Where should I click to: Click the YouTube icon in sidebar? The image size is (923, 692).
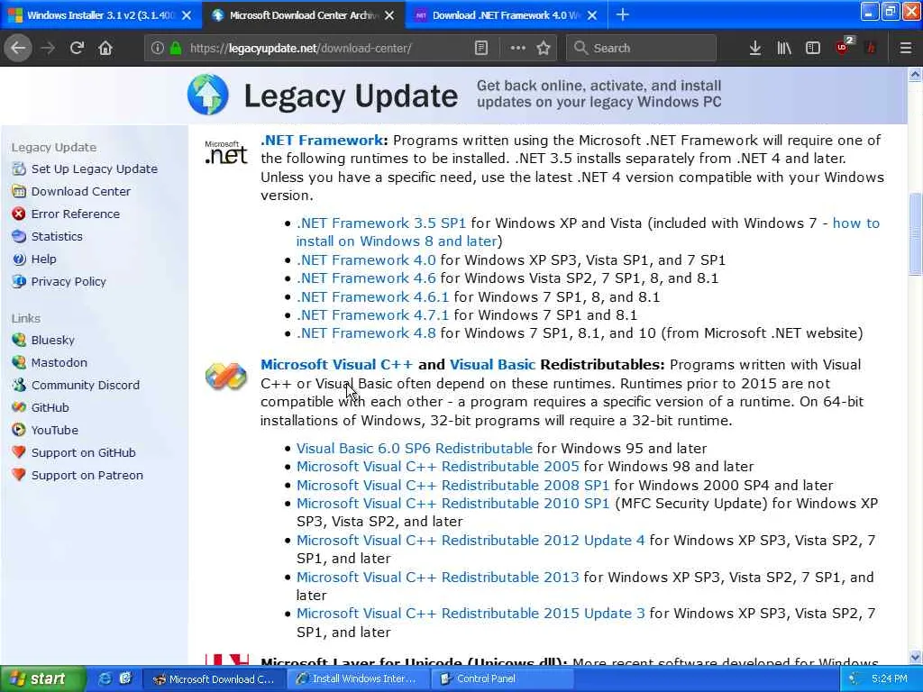pyautogui.click(x=19, y=430)
